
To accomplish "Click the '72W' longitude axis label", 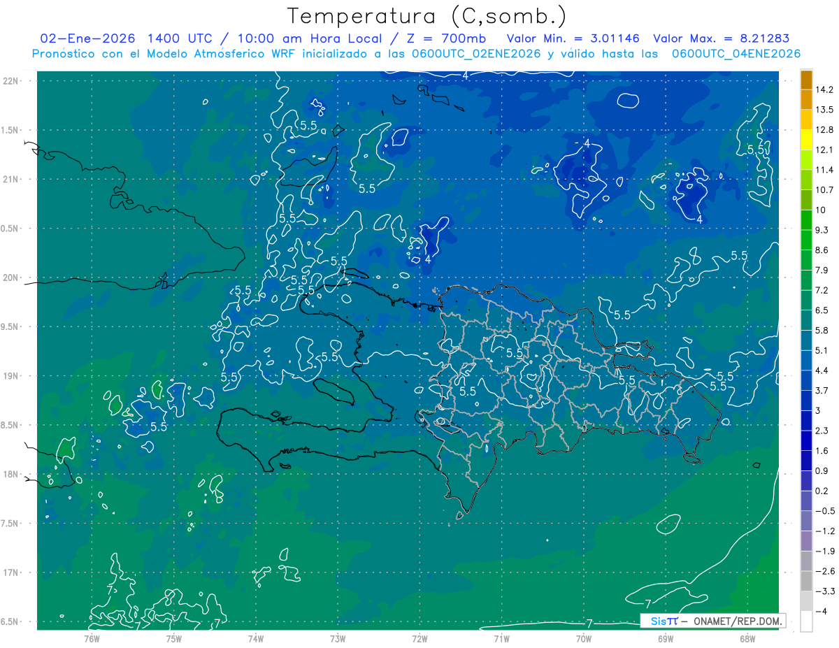I will 419,638.
